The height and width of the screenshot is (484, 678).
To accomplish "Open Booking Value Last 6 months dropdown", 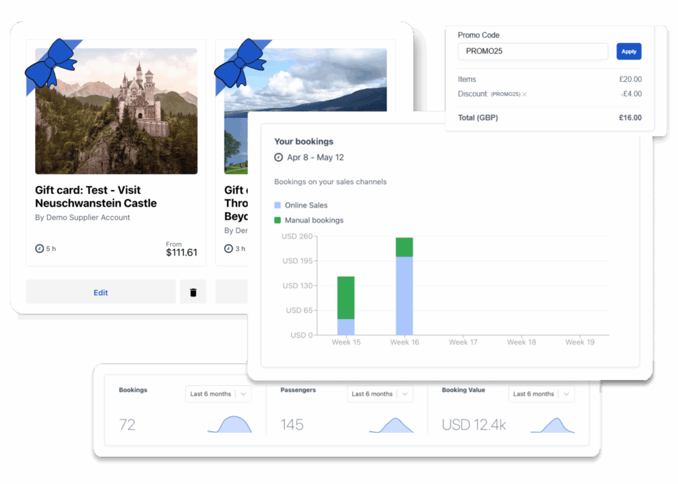I will coord(542,394).
